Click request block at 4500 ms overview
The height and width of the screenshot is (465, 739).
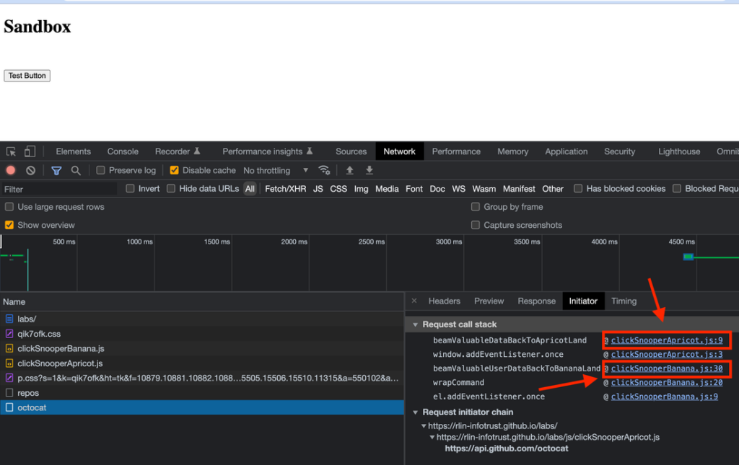(688, 257)
